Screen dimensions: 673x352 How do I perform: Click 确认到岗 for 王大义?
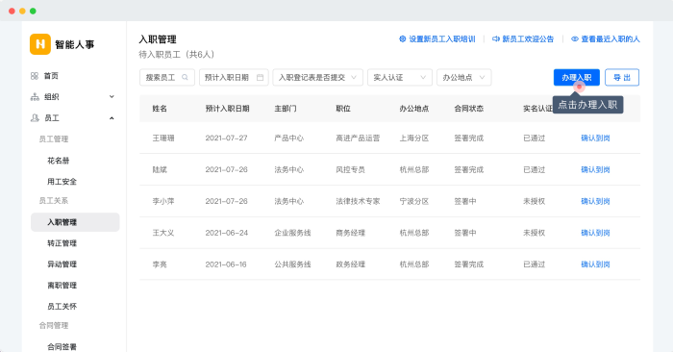click(595, 233)
